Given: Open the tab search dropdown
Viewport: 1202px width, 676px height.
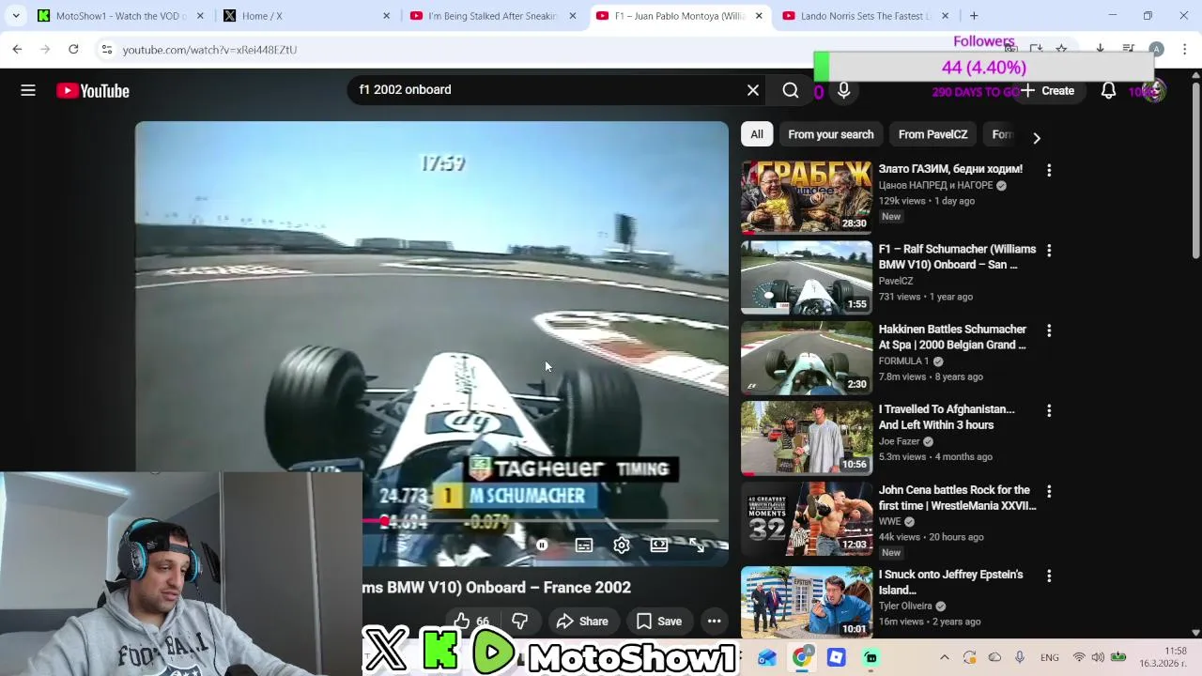Looking at the screenshot, I should coord(16,16).
